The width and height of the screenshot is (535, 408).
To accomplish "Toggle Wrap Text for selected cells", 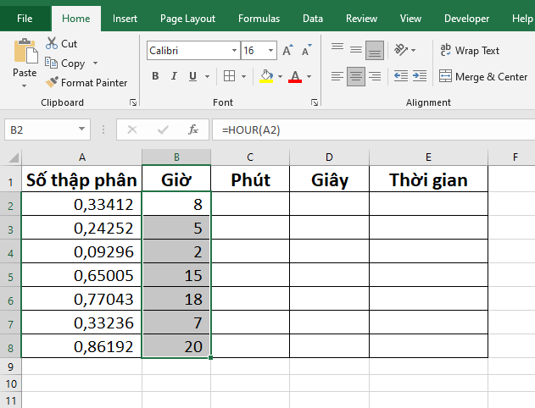I will point(471,51).
